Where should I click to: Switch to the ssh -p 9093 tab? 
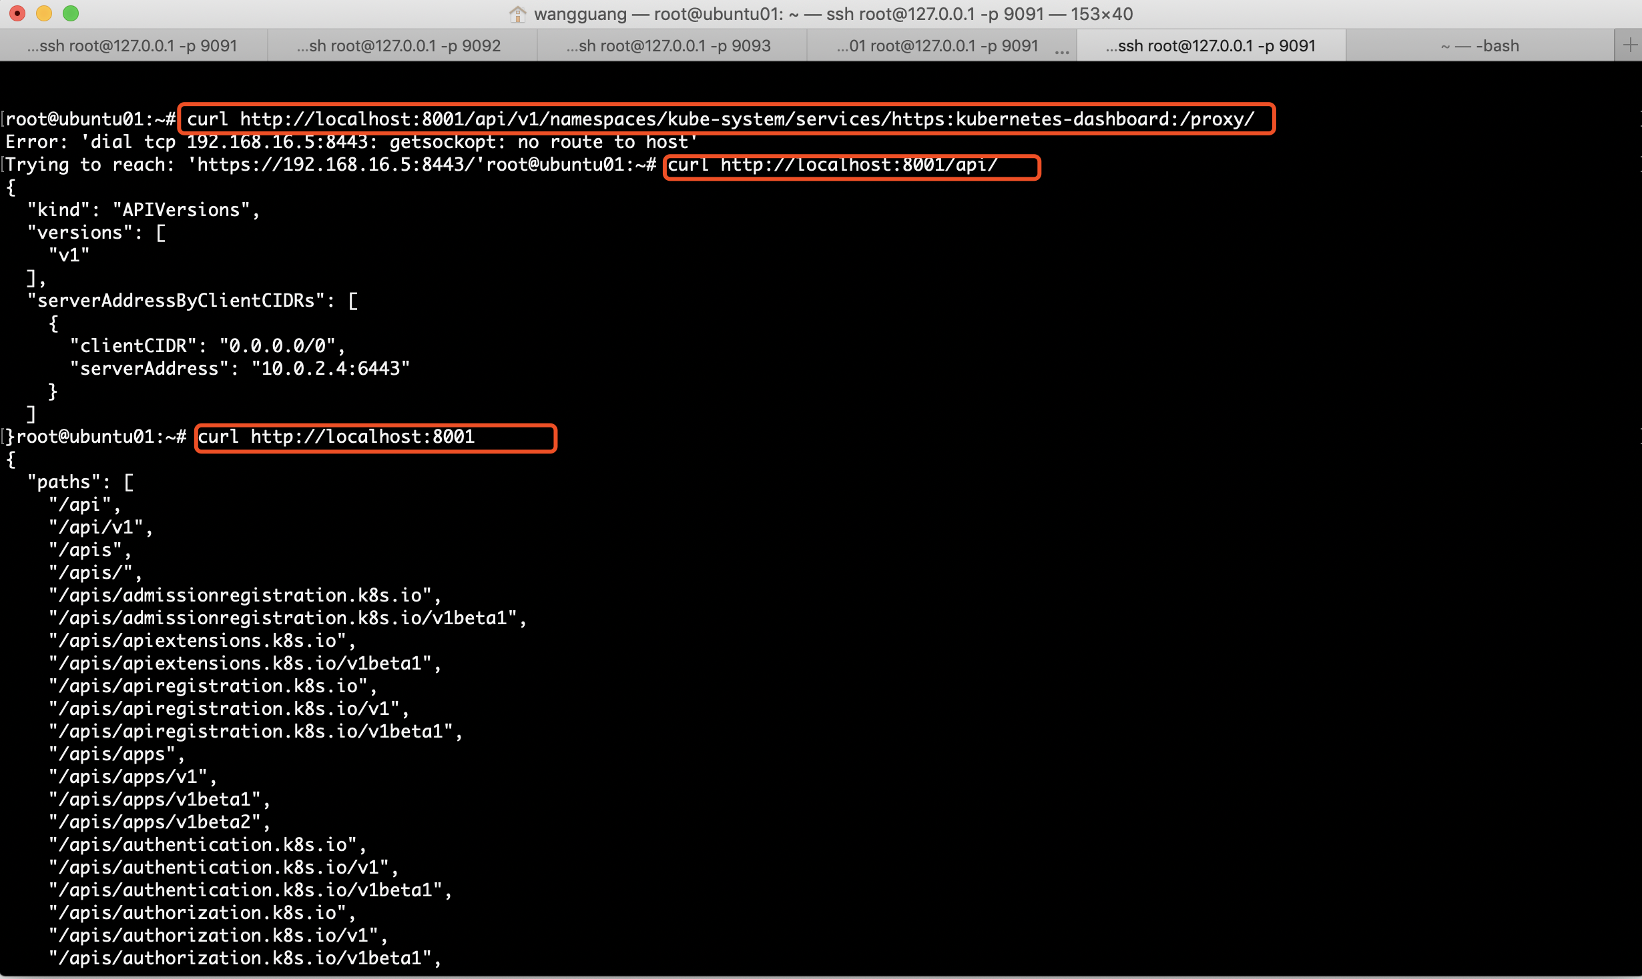(671, 45)
